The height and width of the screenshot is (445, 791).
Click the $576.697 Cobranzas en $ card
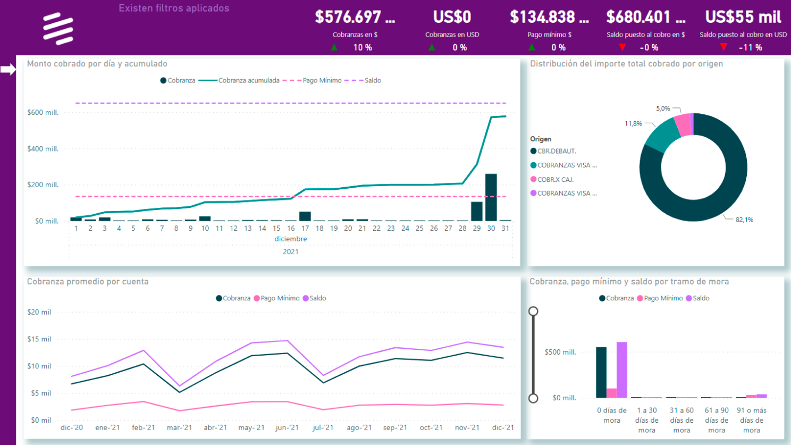(x=355, y=17)
